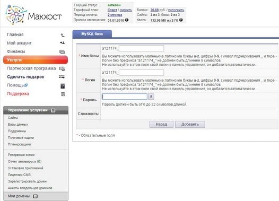The height and width of the screenshot is (201, 279).
Task: Click the Обязательные поля note
Action: (95, 135)
